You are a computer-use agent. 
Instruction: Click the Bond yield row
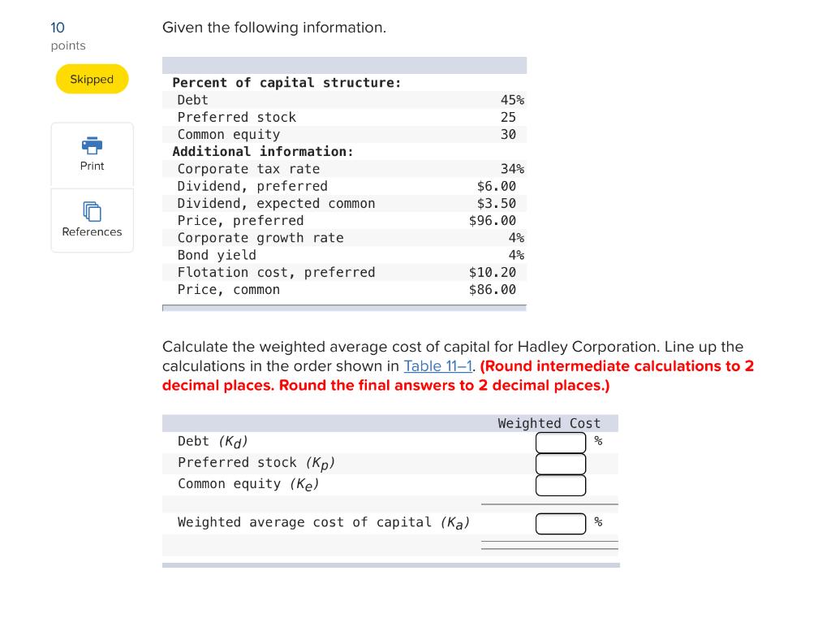(x=345, y=254)
